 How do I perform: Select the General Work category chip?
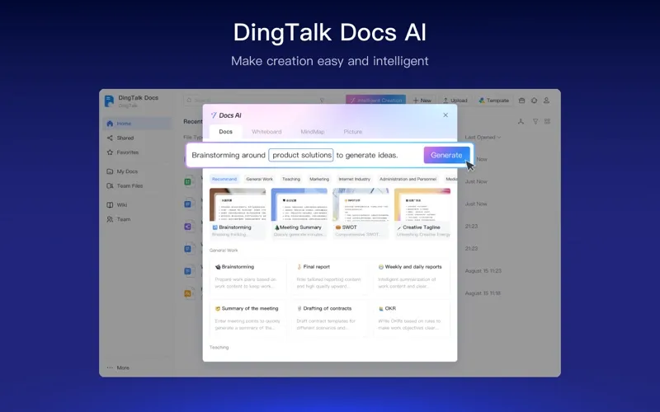[259, 179]
